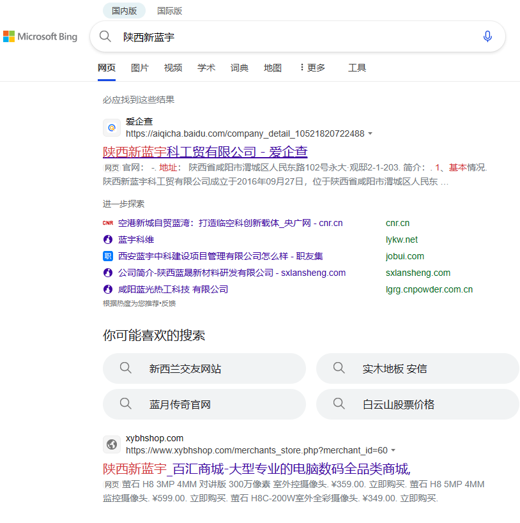Click the cnr.cn domain link
520x523 pixels.
point(397,223)
